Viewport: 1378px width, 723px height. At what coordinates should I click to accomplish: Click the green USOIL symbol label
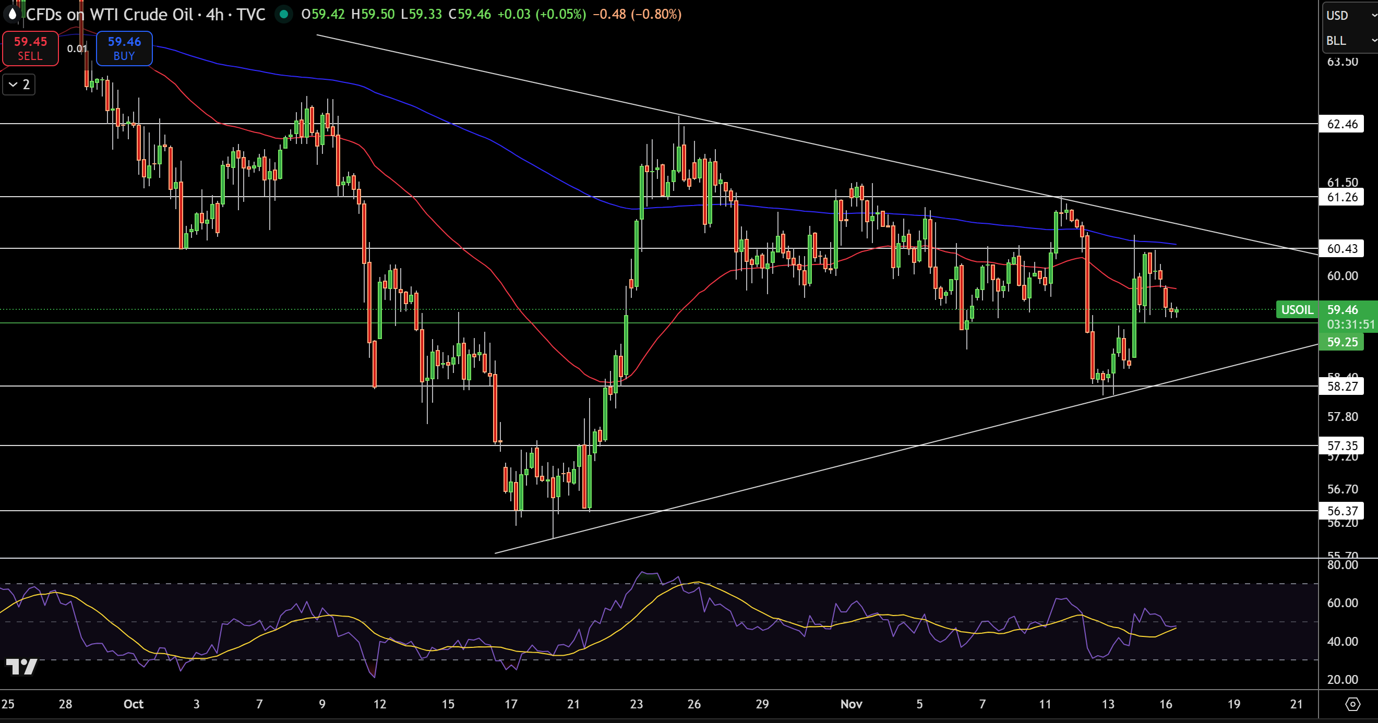point(1297,310)
